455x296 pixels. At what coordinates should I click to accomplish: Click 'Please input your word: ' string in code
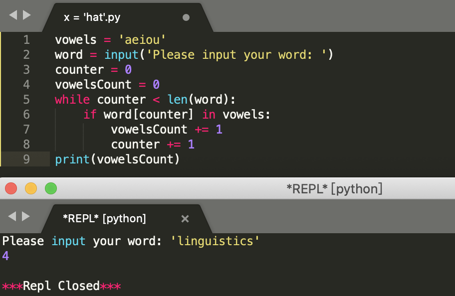(x=236, y=55)
